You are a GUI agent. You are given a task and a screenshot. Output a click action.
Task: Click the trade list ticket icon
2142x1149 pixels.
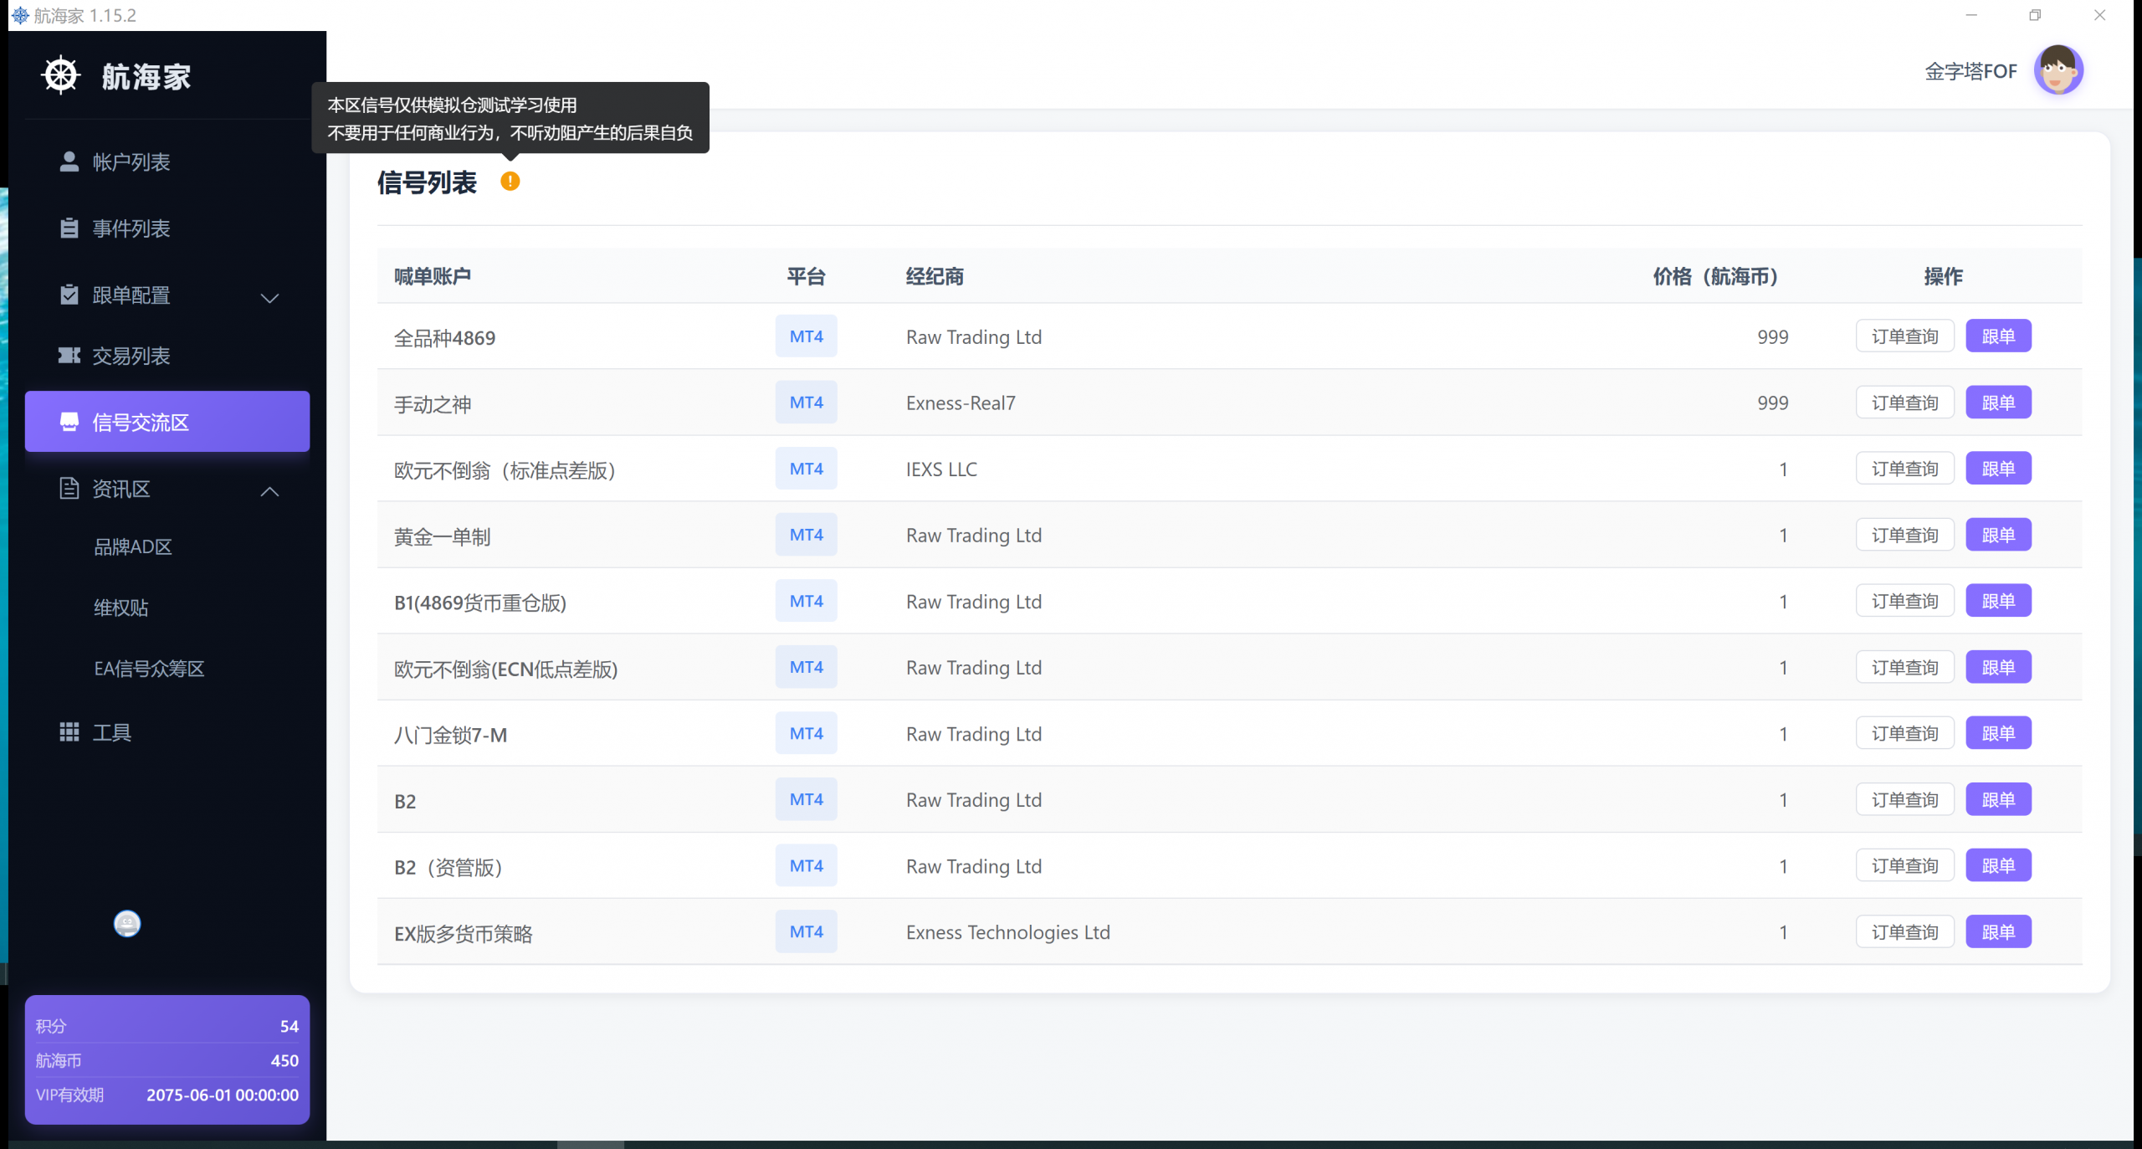[x=69, y=356]
